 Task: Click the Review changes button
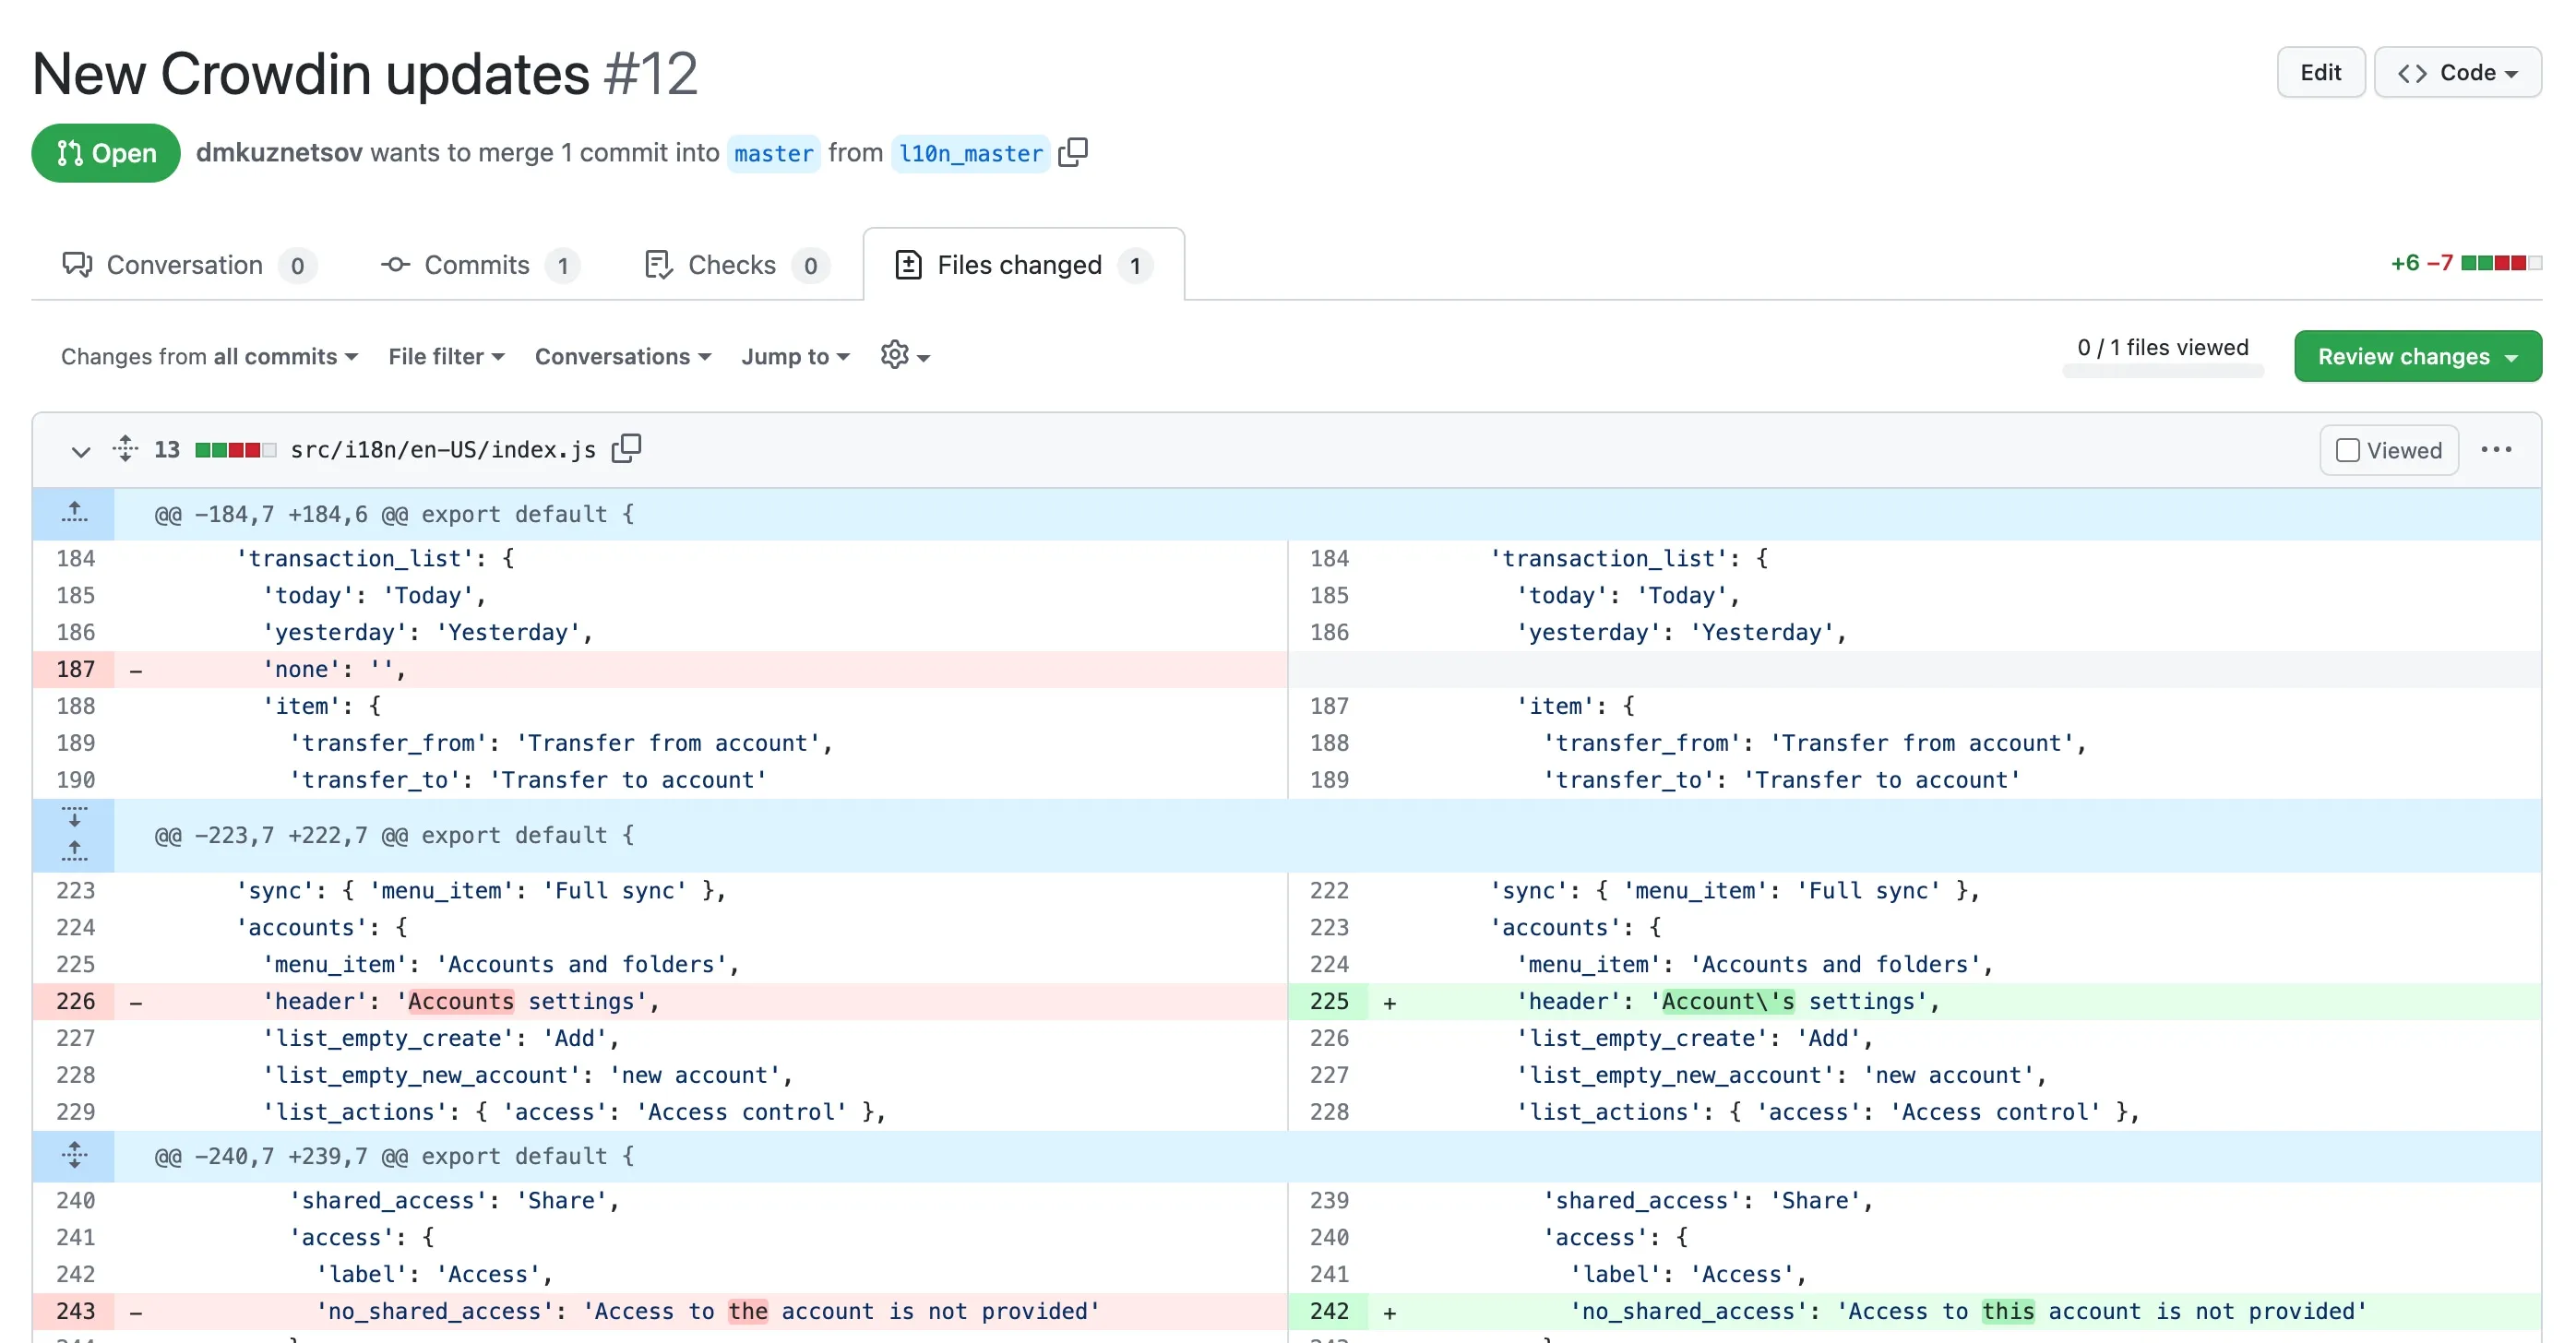2417,355
